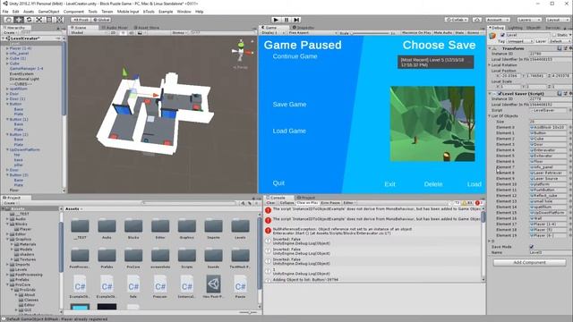Open the Layers dropdown

pyautogui.click(x=528, y=20)
